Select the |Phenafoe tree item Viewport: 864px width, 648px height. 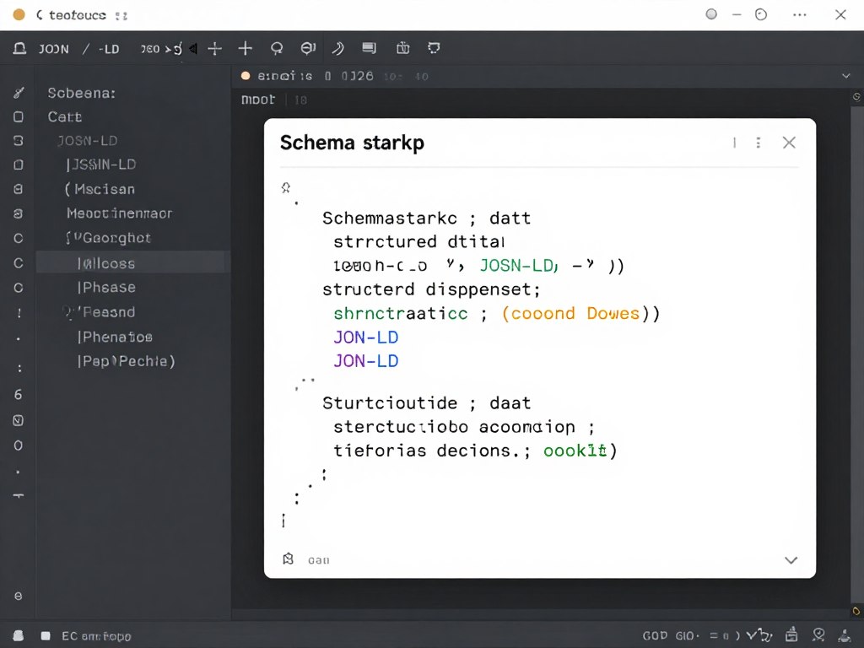coord(115,337)
